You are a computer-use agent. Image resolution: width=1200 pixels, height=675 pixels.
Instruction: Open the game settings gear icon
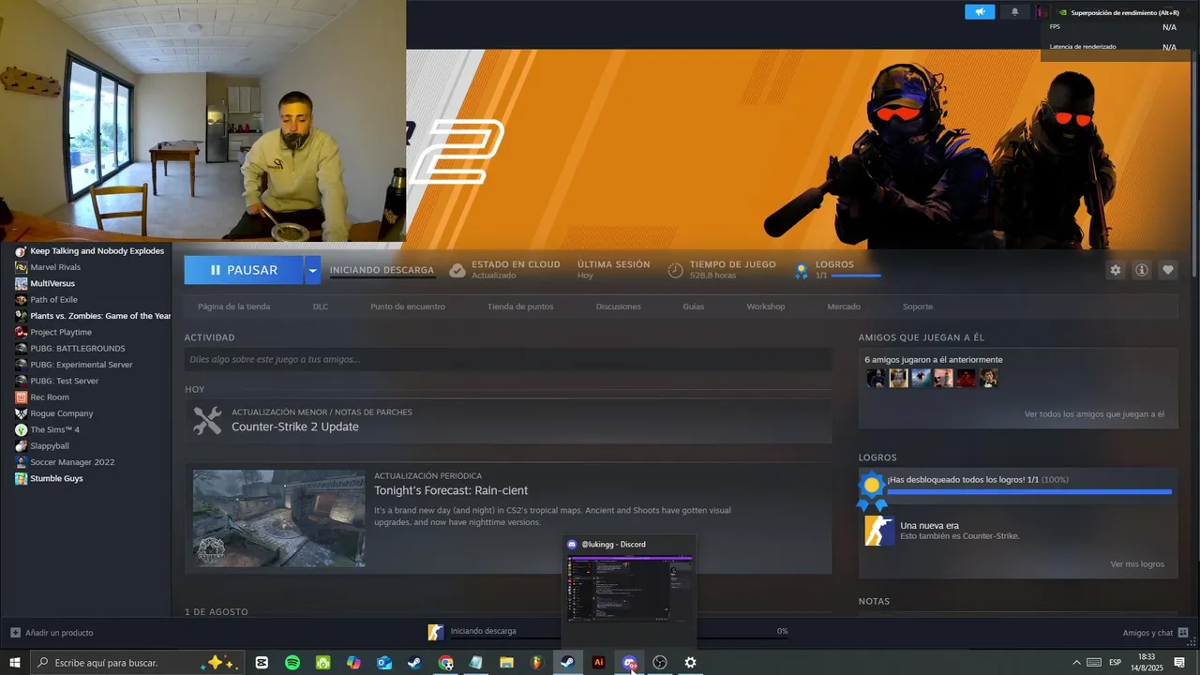[x=1116, y=270]
